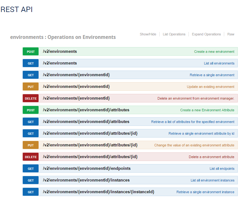This screenshot has width=240, height=197.
Task: Click POST badge for /v2/environments
Action: pos(31,52)
